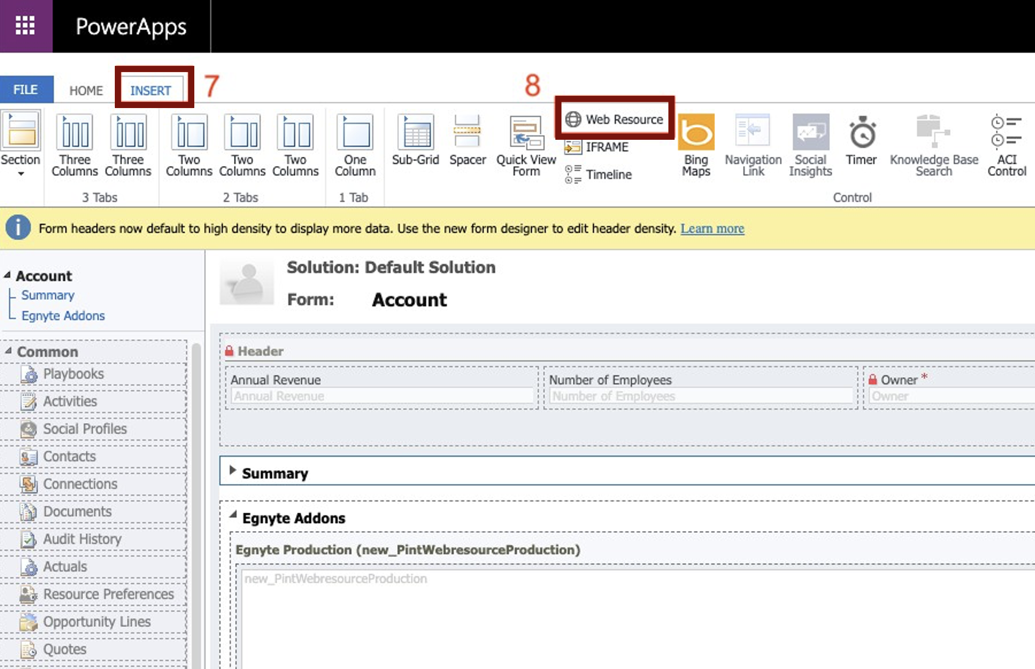Select Quotes navigation item
1035x669 pixels.
click(94, 649)
